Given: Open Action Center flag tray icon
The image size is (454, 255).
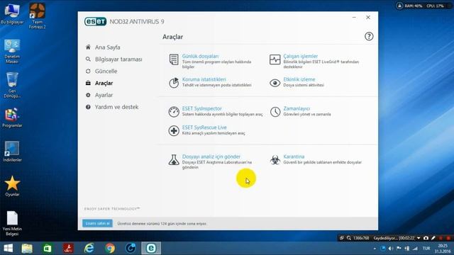Looking at the screenshot, I should click(399, 249).
